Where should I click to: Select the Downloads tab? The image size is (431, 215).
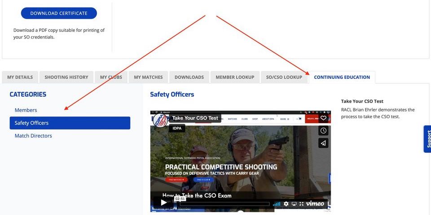click(189, 77)
